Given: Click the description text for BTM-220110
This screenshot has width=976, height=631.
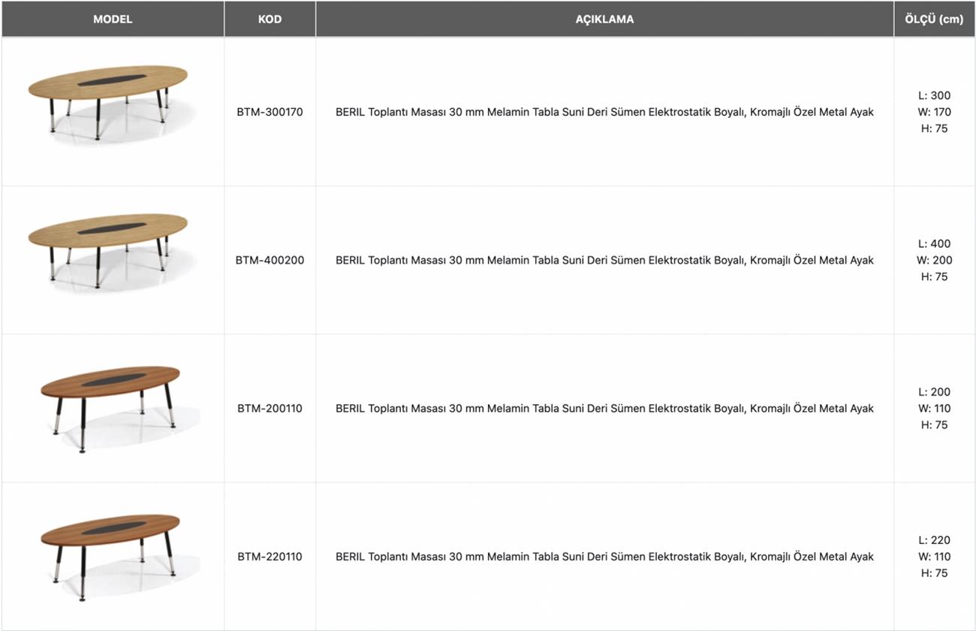Looking at the screenshot, I should pos(604,557).
